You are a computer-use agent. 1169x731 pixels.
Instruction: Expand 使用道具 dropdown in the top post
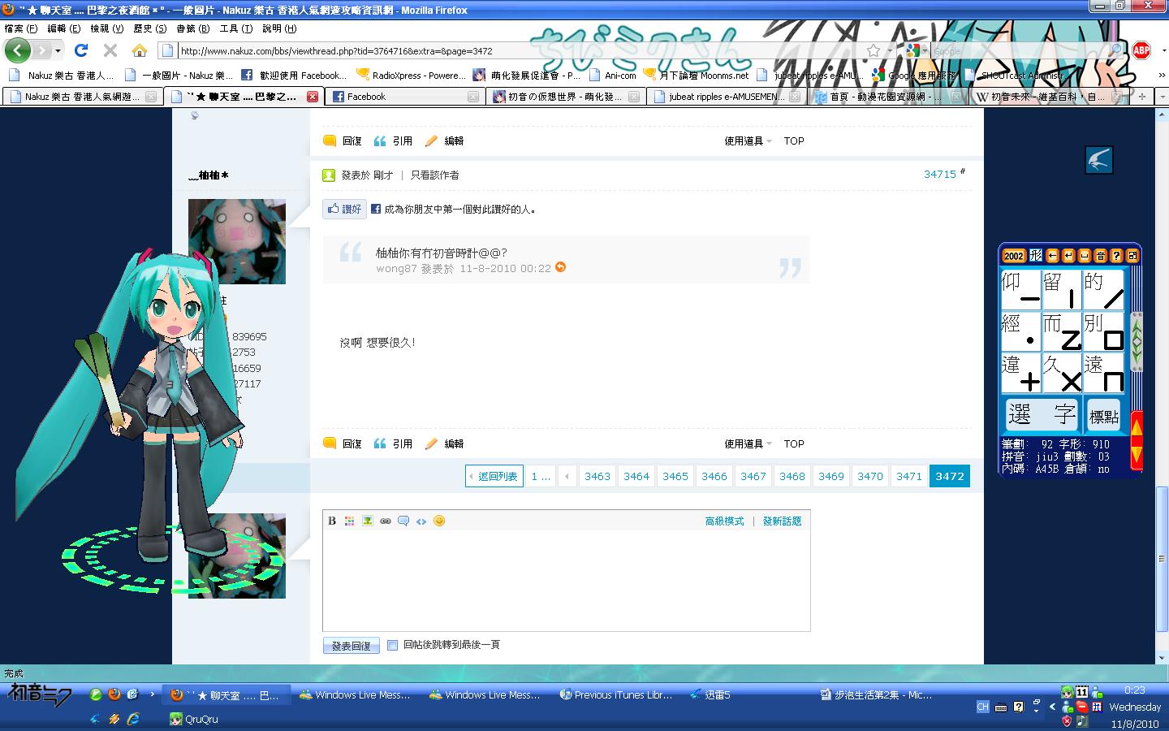click(x=748, y=141)
